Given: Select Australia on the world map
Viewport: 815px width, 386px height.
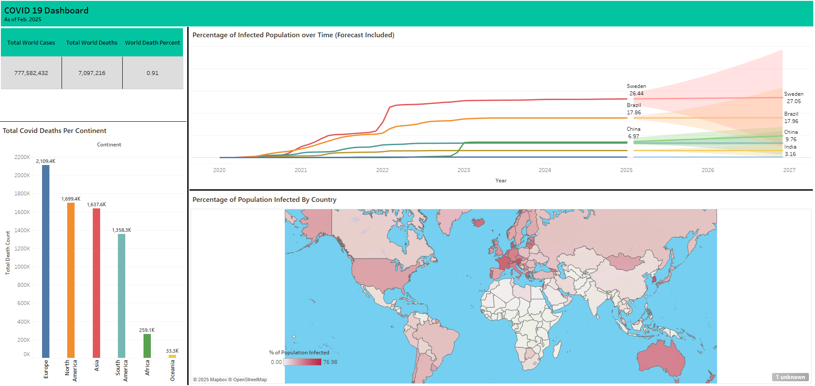Looking at the screenshot, I should 661,360.
